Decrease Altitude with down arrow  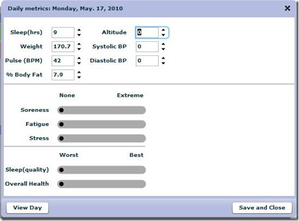(163, 35)
